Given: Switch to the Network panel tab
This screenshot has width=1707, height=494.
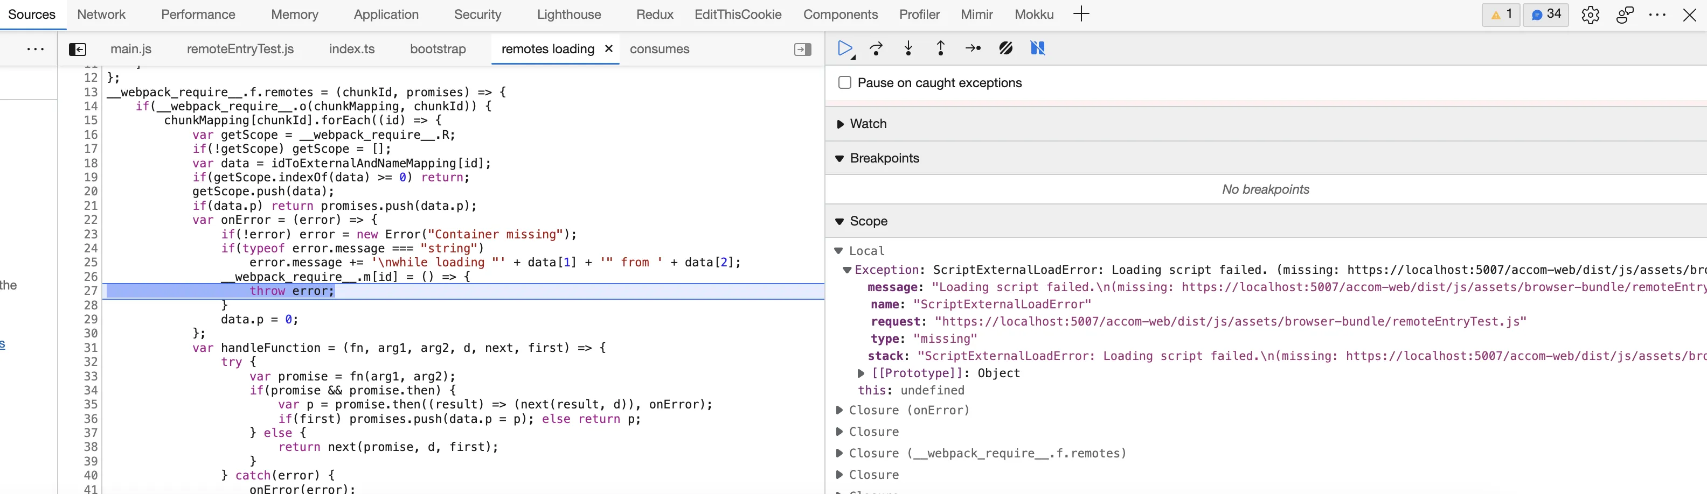Looking at the screenshot, I should pyautogui.click(x=101, y=15).
